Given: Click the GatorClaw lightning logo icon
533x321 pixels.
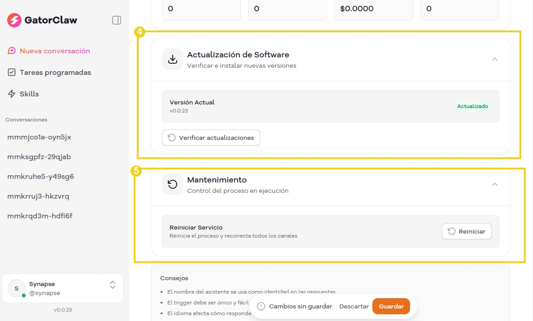Looking at the screenshot, I should [14, 20].
